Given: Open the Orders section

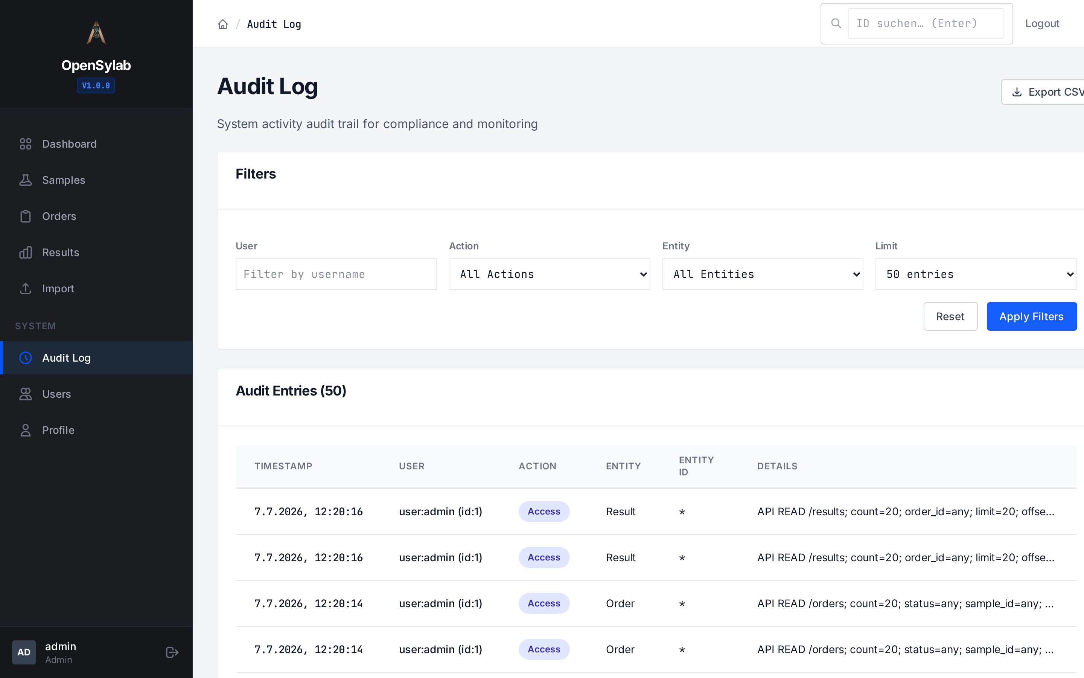Looking at the screenshot, I should point(96,216).
